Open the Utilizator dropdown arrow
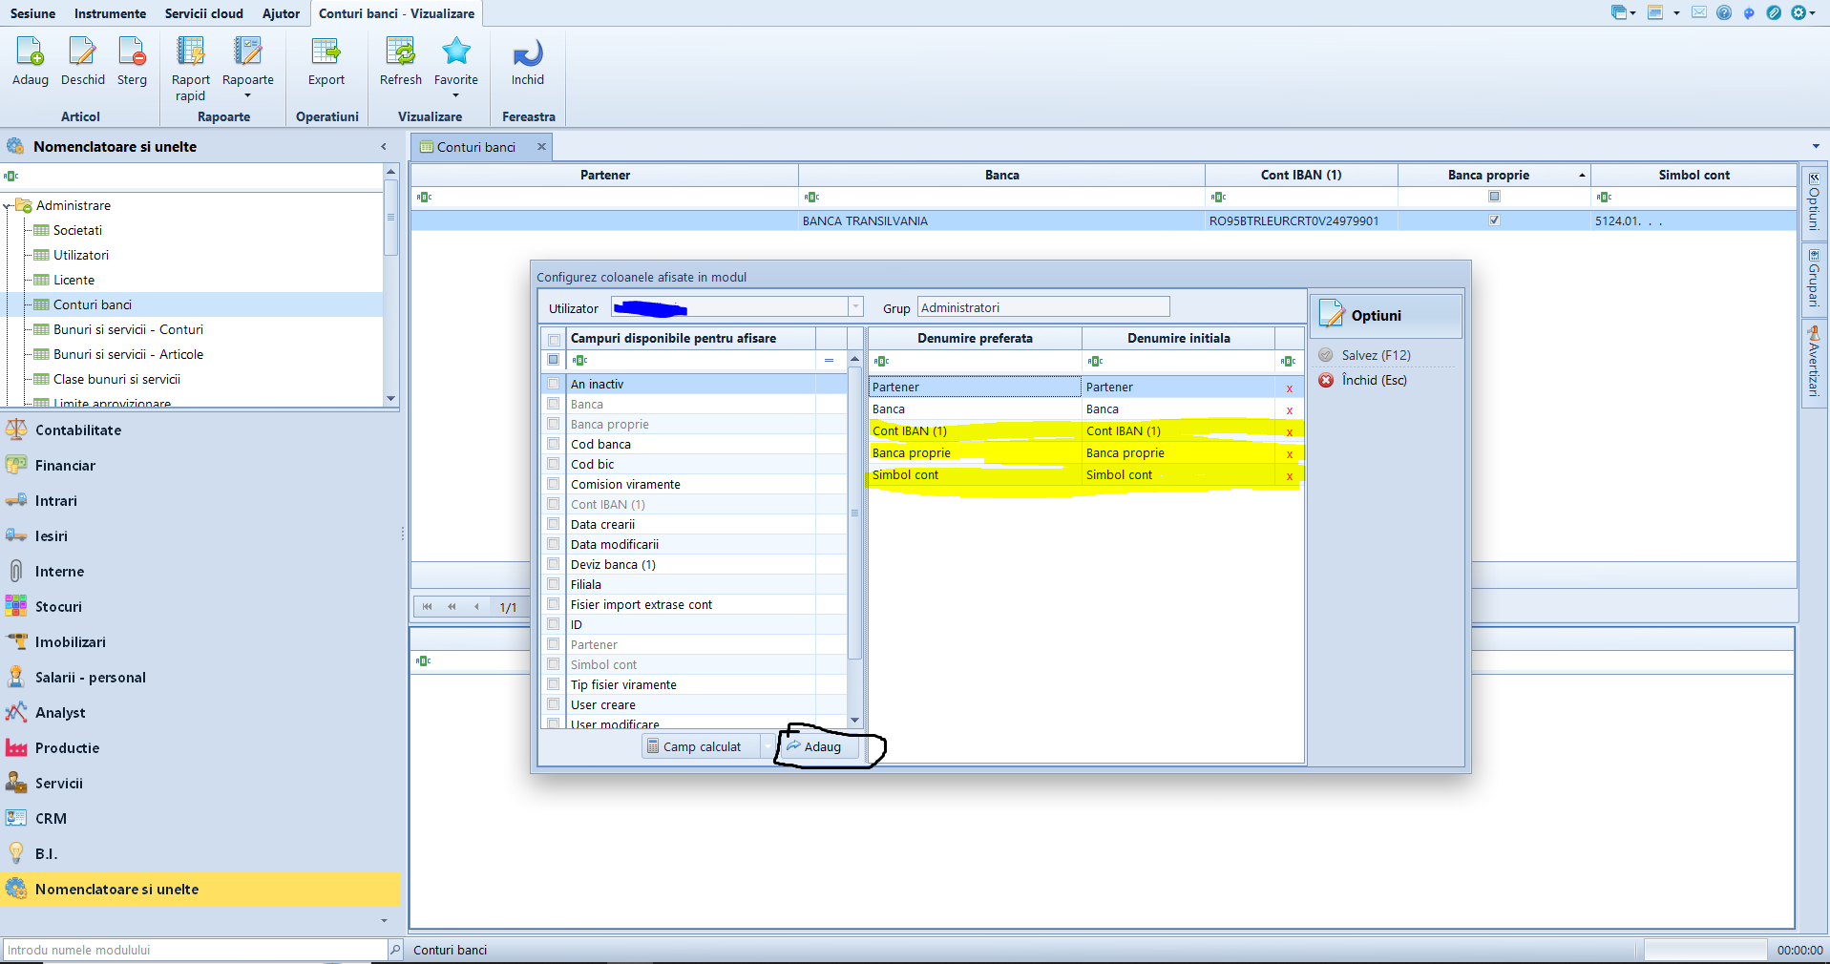The width and height of the screenshot is (1830, 964). pyautogui.click(x=855, y=307)
